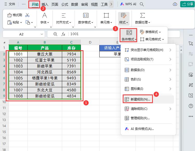The width and height of the screenshot is (195, 151).
Task: Open the Alignment (对齐方式) group
Action: point(63,18)
